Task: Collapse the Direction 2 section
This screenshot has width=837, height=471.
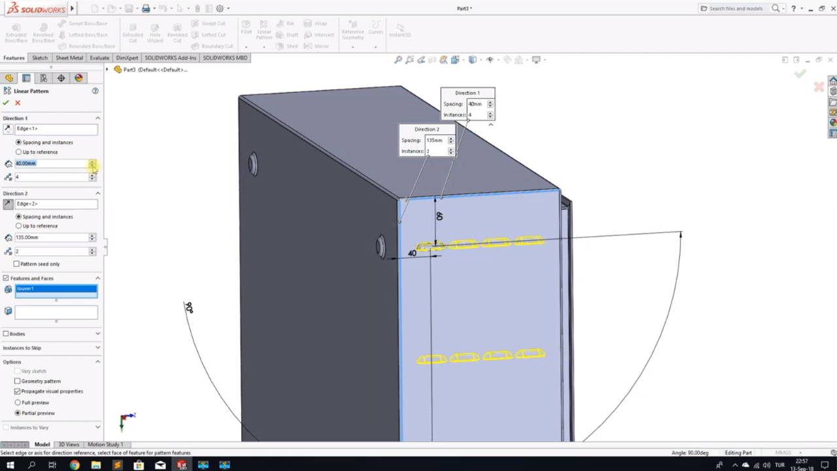Action: tap(97, 194)
